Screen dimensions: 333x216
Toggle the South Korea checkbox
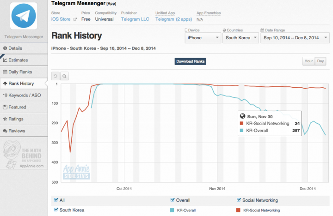click(x=56, y=210)
